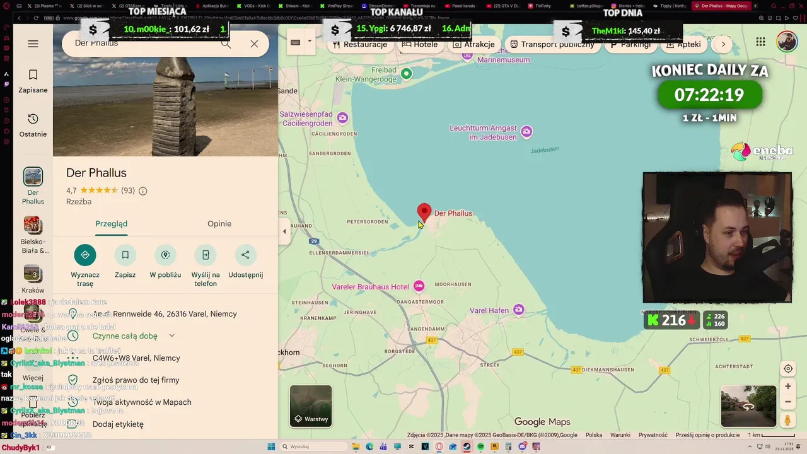Image resolution: width=807 pixels, height=454 pixels.
Task: Click the red Der Phallus pin
Action: tap(424, 212)
